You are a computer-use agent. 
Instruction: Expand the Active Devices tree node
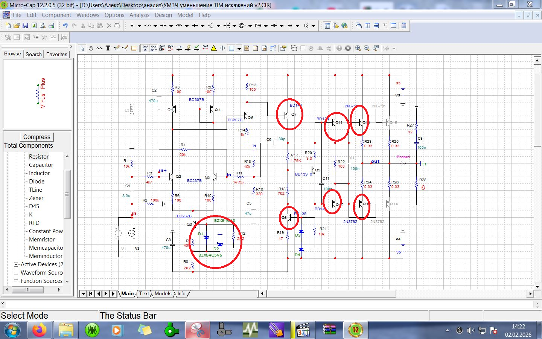pyautogui.click(x=16, y=264)
